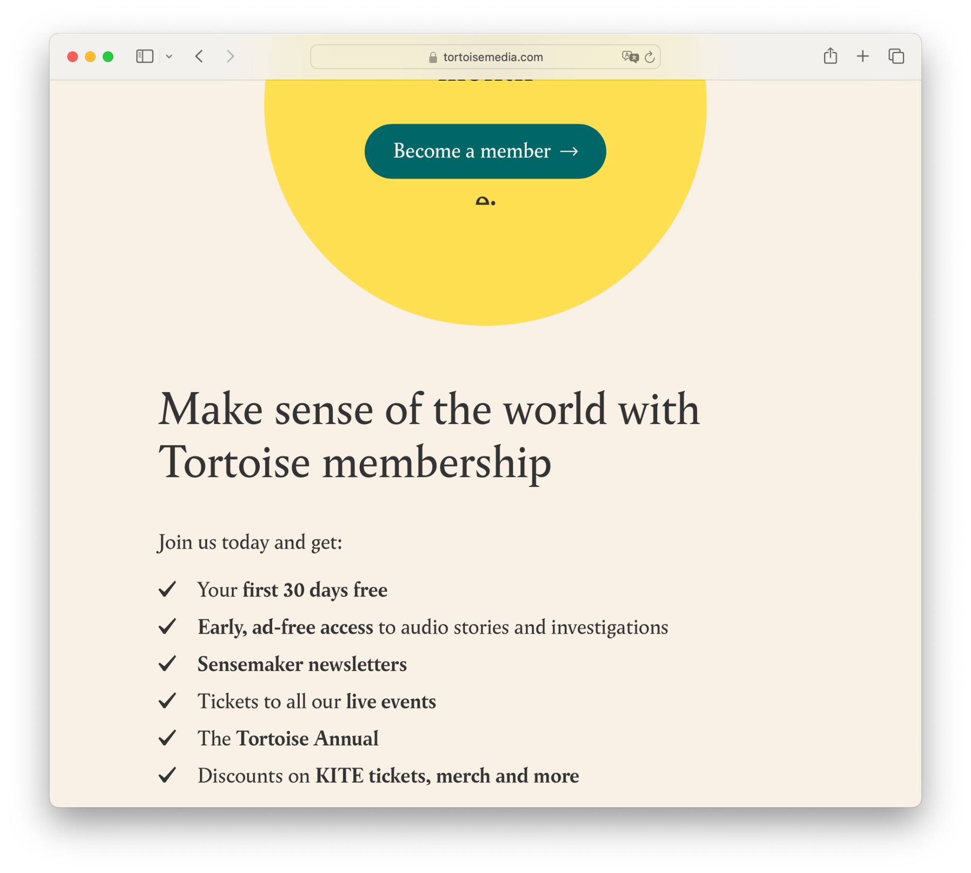Click the tortoisemedia.com address bar

485,57
